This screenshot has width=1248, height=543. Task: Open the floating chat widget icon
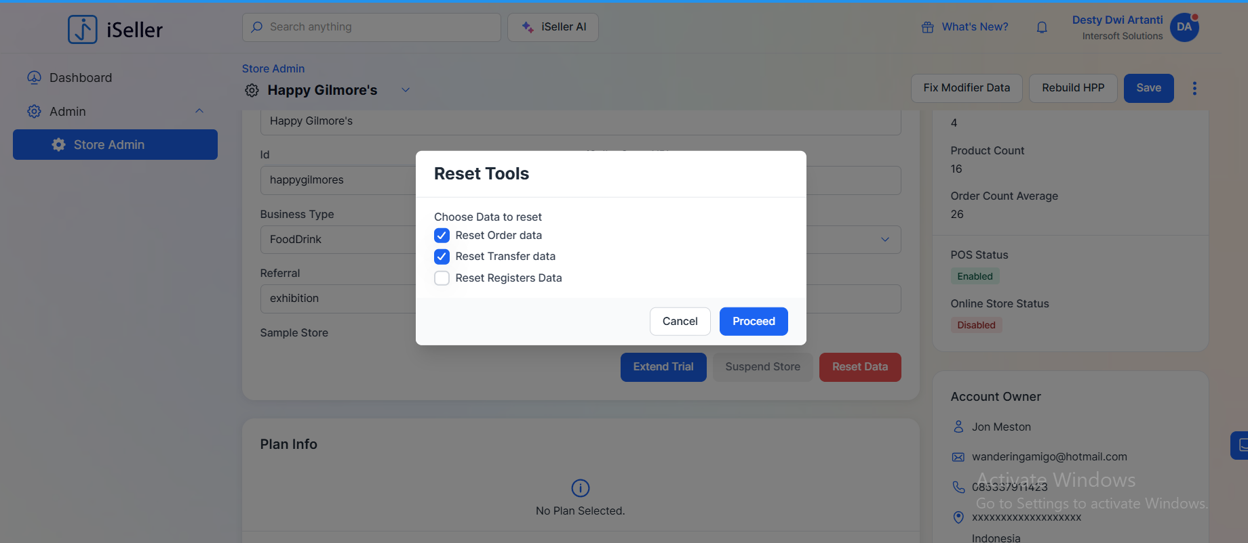pyautogui.click(x=1241, y=445)
